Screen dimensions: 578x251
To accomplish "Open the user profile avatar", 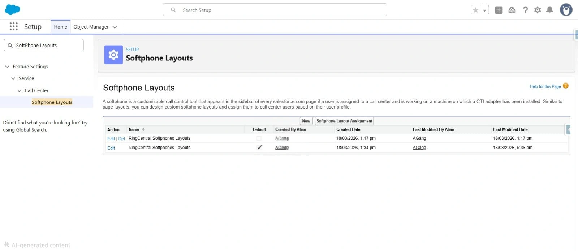I will pos(566,10).
